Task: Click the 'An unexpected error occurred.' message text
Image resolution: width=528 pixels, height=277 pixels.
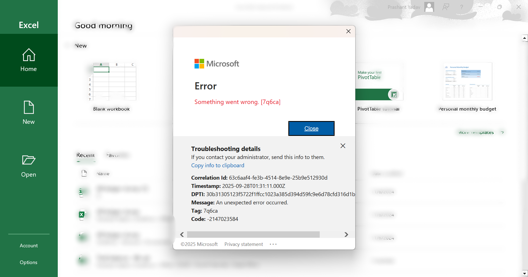Action: point(252,202)
